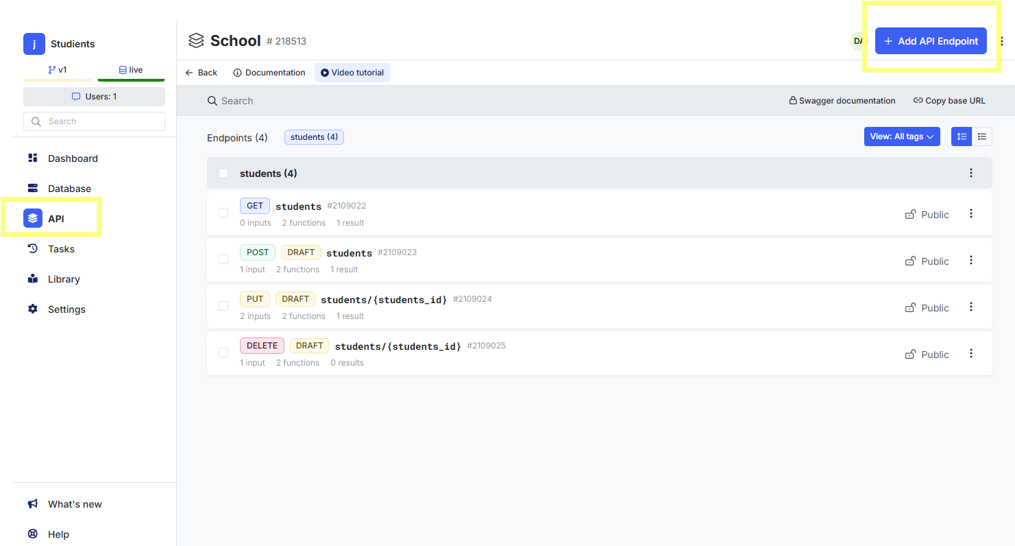
Task: Open the Help lifebuoy icon
Action: point(32,534)
